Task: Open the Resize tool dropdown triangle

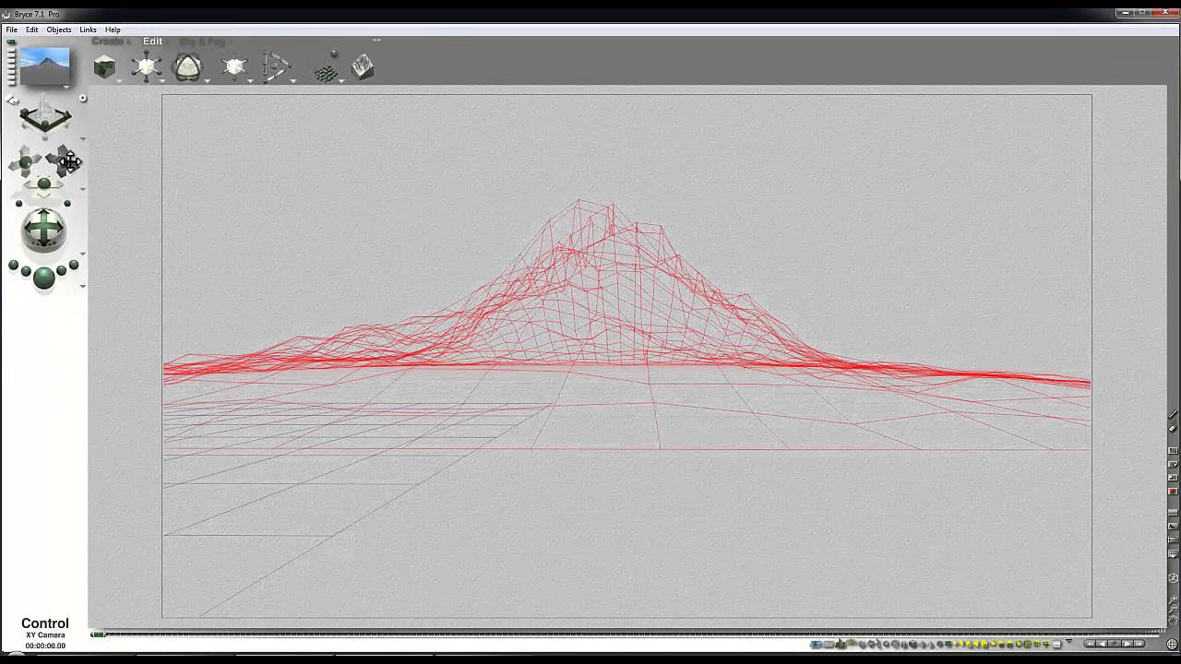Action: 164,81
